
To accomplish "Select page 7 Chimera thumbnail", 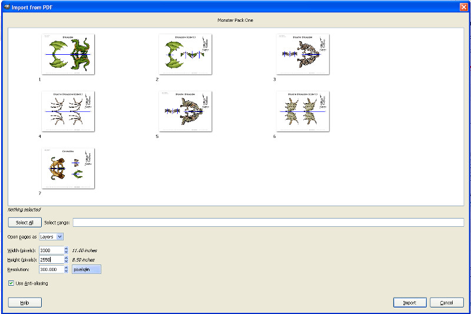I will click(x=68, y=168).
